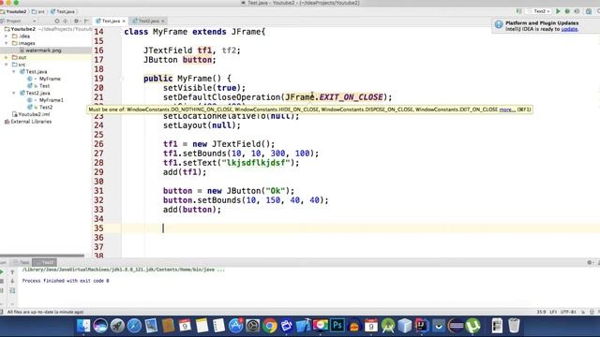Collapse all in Project panel toolbar
The image size is (600, 337).
pos(65,21)
